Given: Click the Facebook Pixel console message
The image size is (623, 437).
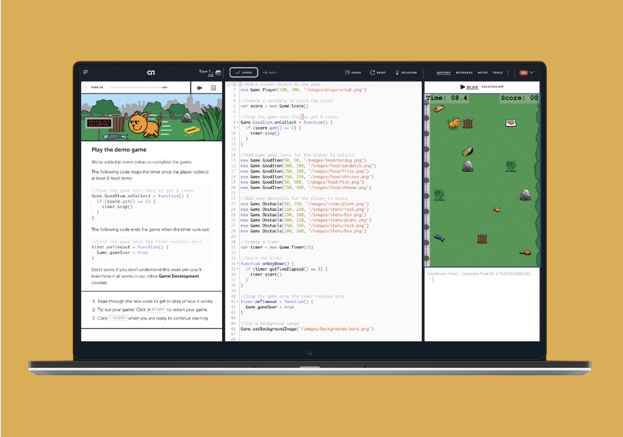Looking at the screenshot, I should coord(479,273).
